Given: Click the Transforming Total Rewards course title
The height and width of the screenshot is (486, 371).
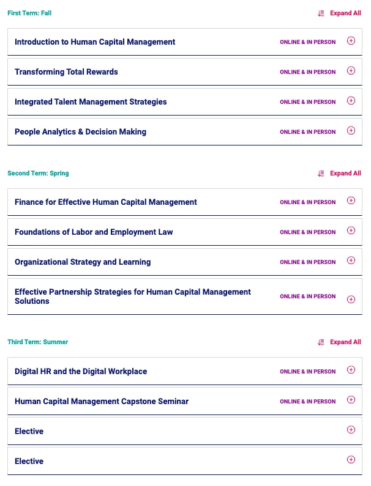Looking at the screenshot, I should [x=66, y=72].
